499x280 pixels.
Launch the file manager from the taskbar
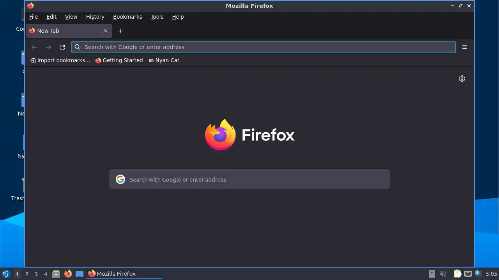(x=56, y=274)
